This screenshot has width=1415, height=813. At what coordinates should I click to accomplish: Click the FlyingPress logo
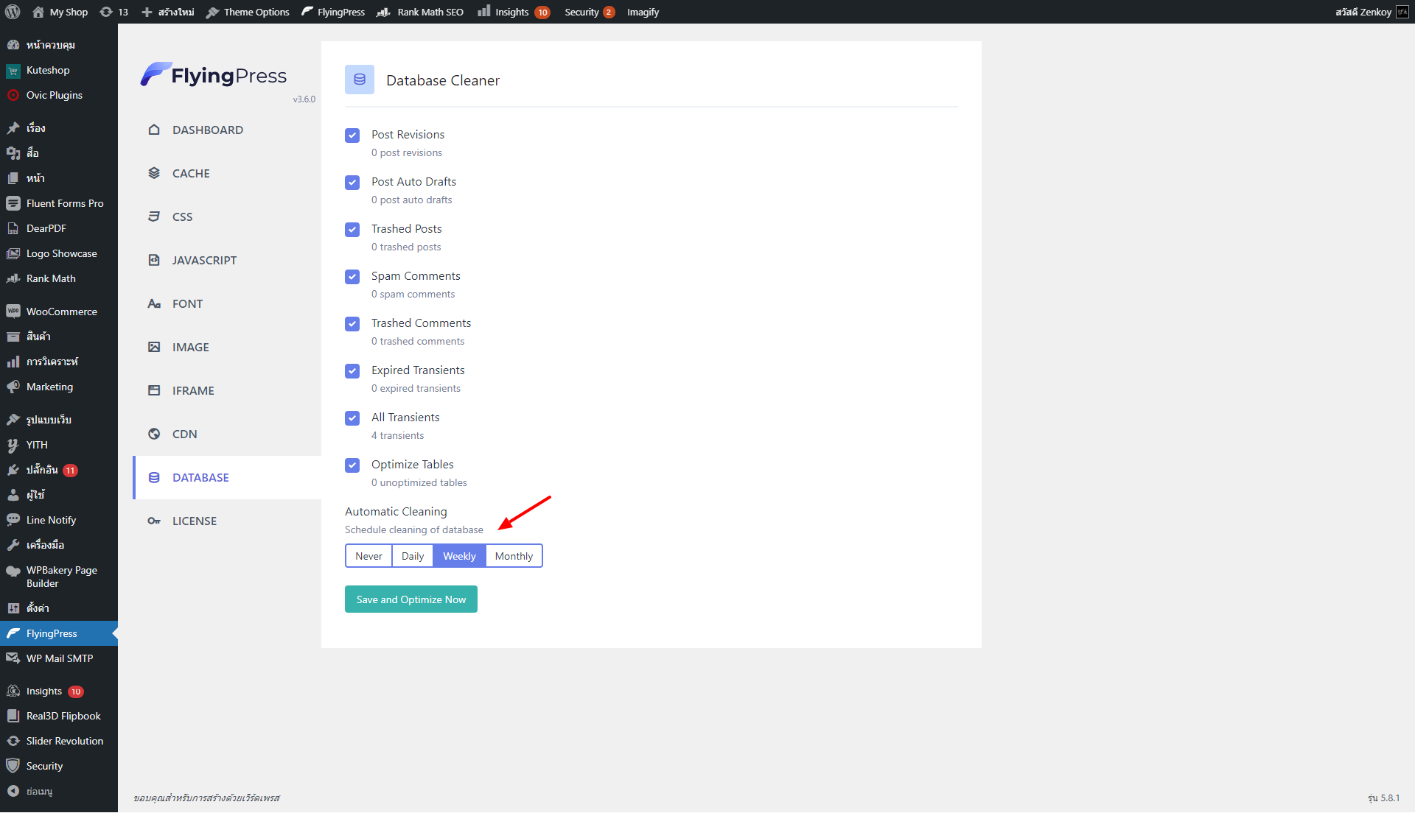pyautogui.click(x=214, y=75)
